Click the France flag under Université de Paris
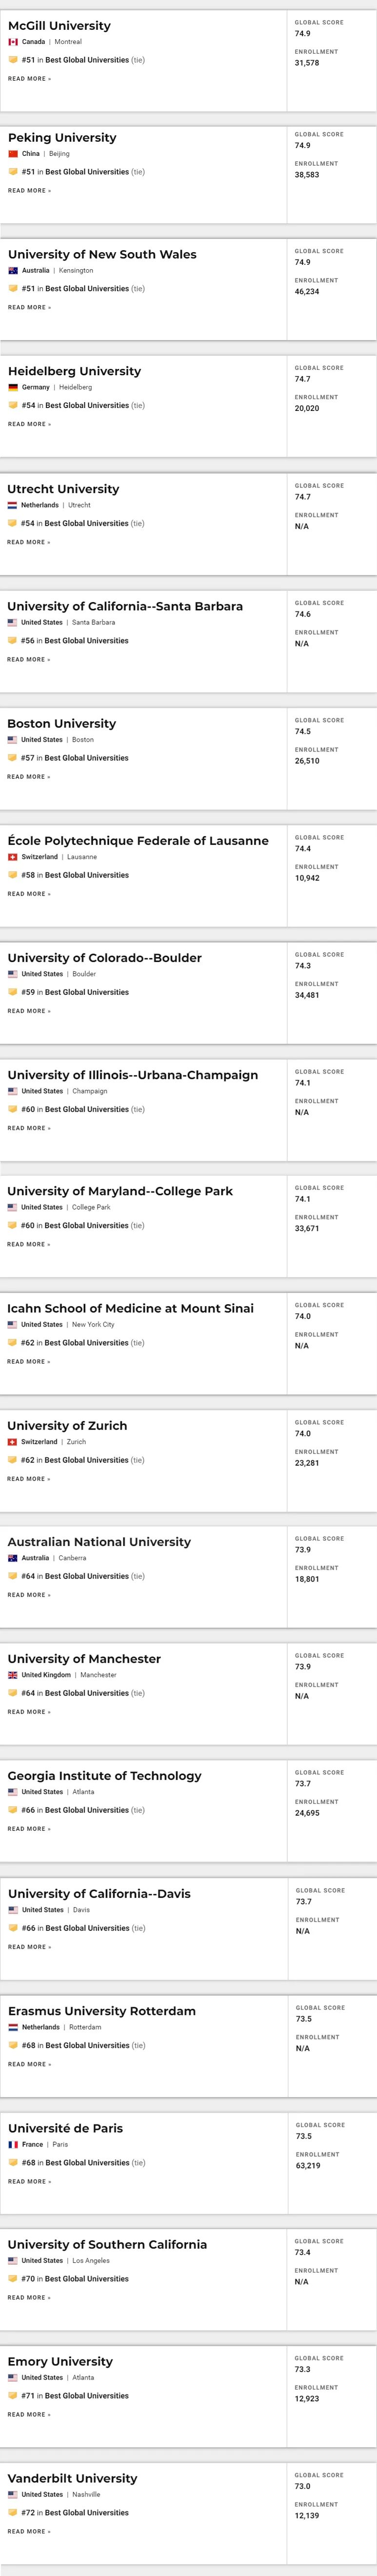377x2576 pixels. click(13, 2145)
